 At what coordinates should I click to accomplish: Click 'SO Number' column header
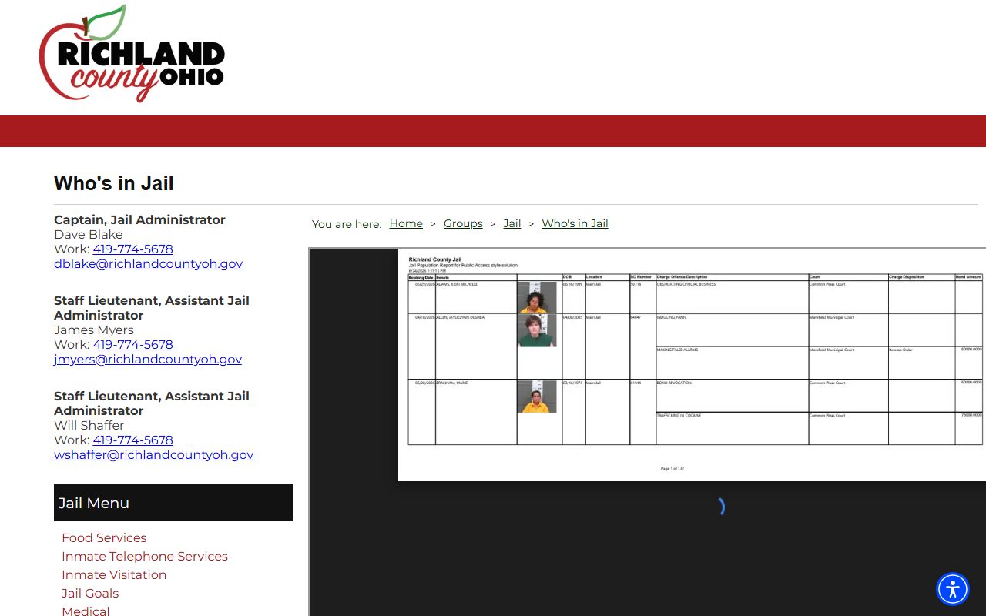(x=642, y=276)
